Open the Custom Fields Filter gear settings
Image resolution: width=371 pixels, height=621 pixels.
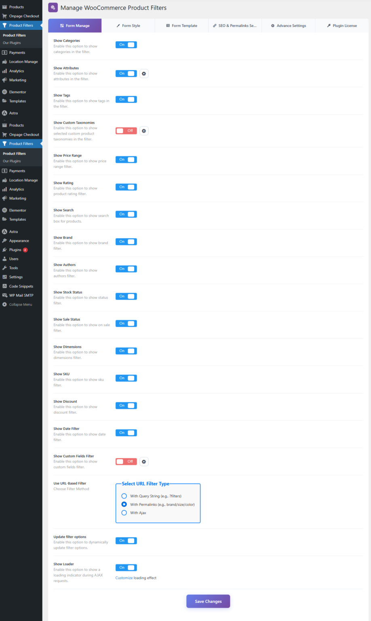(x=144, y=462)
